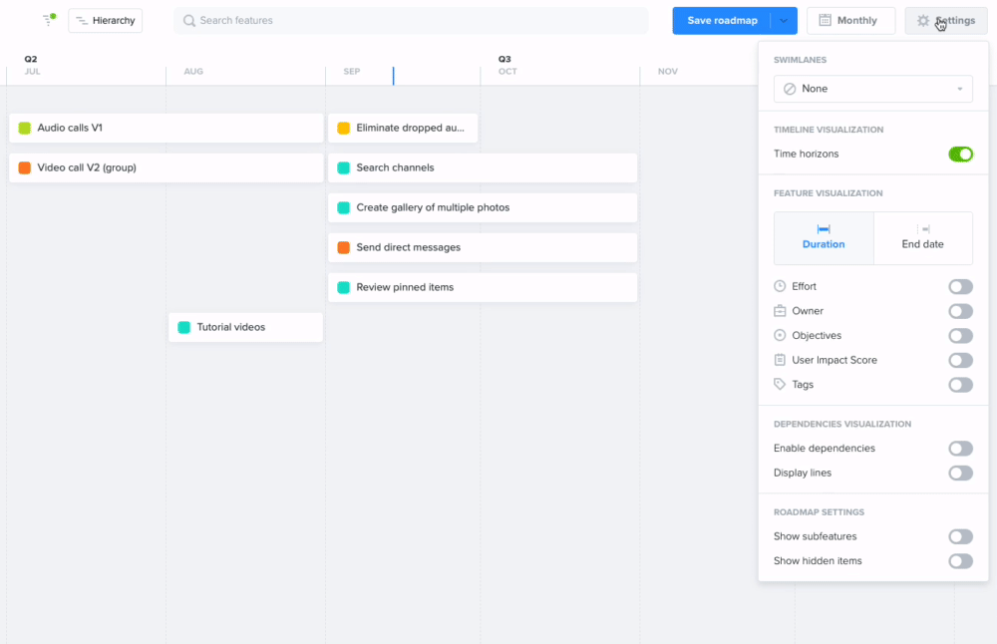This screenshot has width=997, height=644.
Task: Open the Monthly timeframe selector
Action: (x=850, y=20)
